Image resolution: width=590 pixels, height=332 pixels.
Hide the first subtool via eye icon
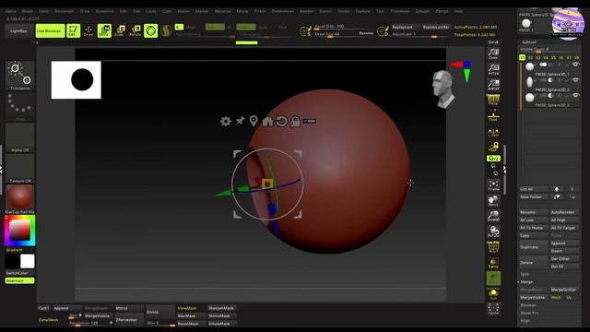pyautogui.click(x=575, y=65)
